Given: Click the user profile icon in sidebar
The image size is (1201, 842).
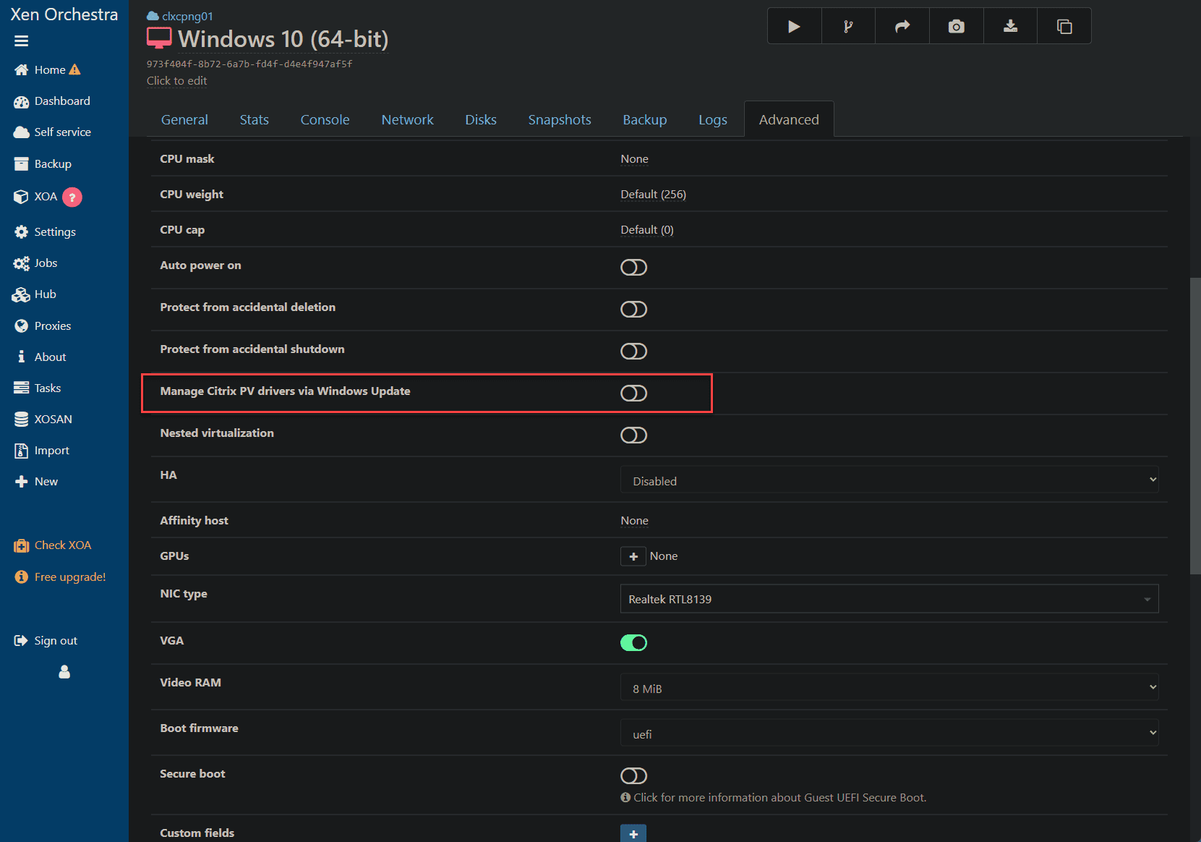Looking at the screenshot, I should (64, 672).
